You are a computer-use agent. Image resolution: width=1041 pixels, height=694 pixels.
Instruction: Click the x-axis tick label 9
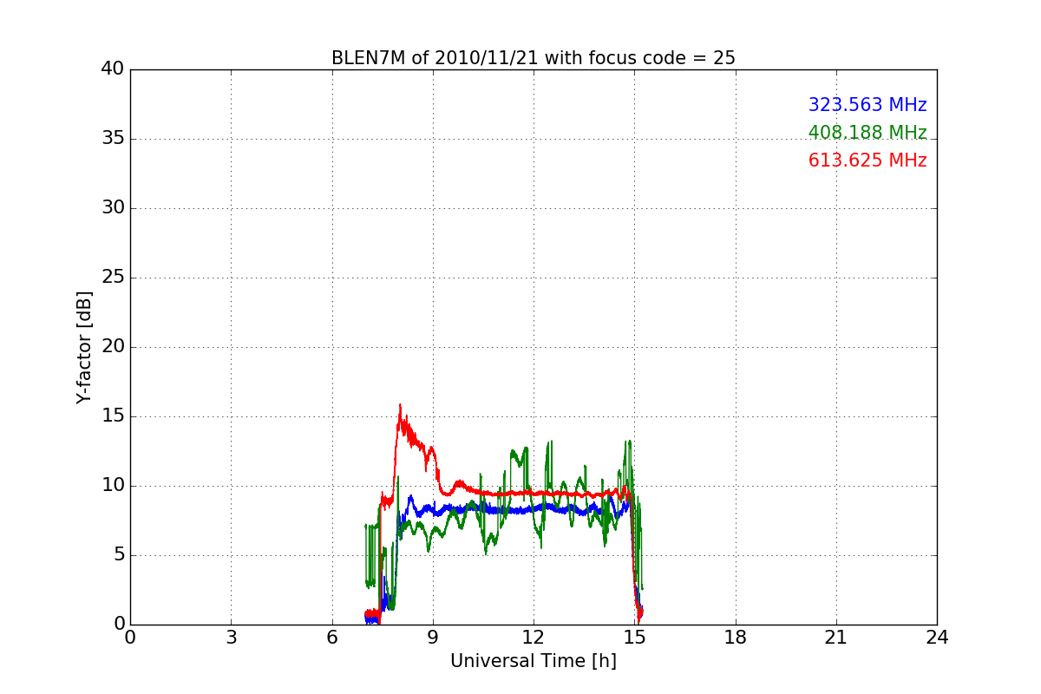coord(432,638)
